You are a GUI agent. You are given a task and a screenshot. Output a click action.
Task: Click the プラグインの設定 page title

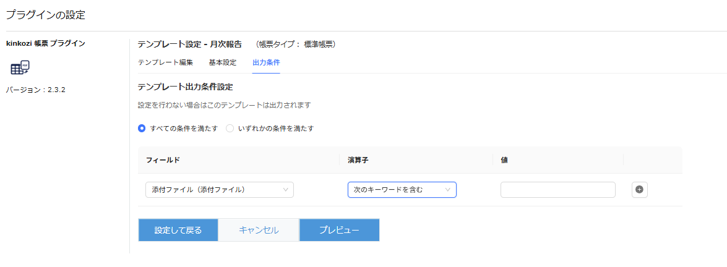(46, 14)
